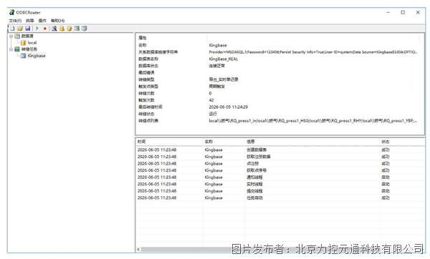This screenshot has height=259, width=430.
Task: Click the 连接正常 database status value
Action: coord(217,66)
